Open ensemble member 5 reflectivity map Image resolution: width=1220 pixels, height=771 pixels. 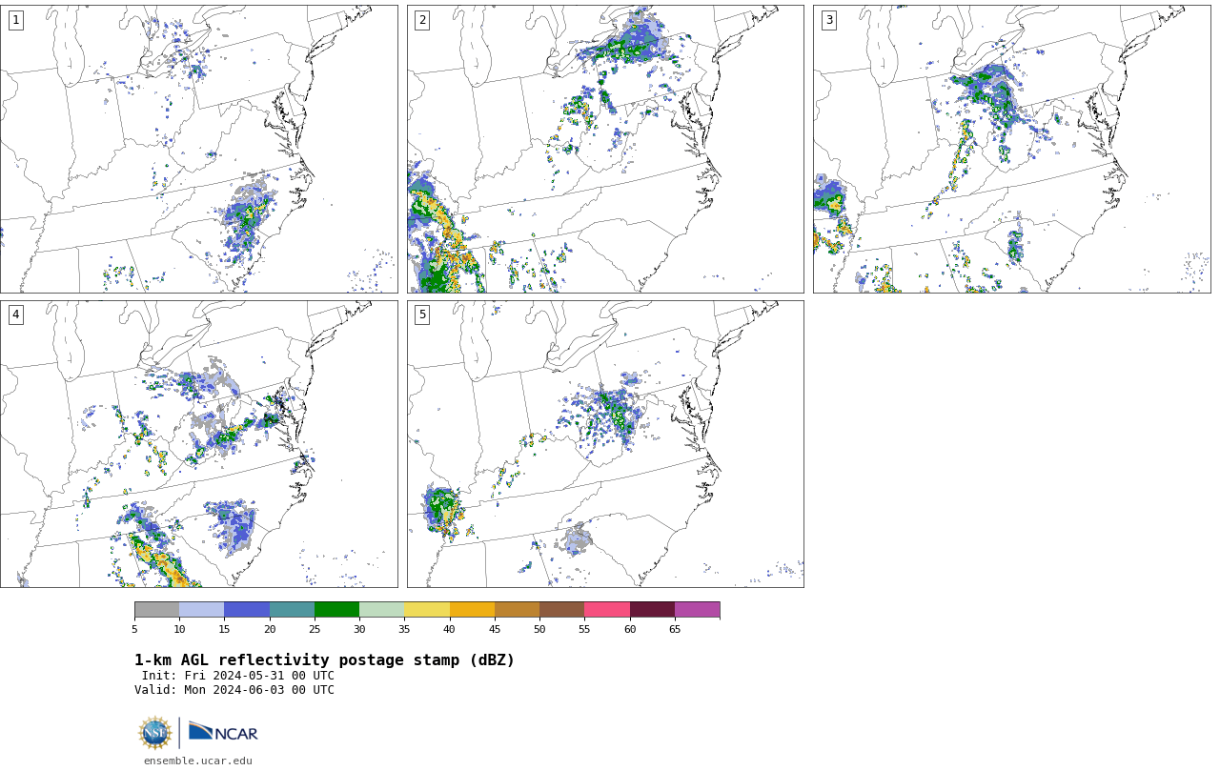click(605, 444)
